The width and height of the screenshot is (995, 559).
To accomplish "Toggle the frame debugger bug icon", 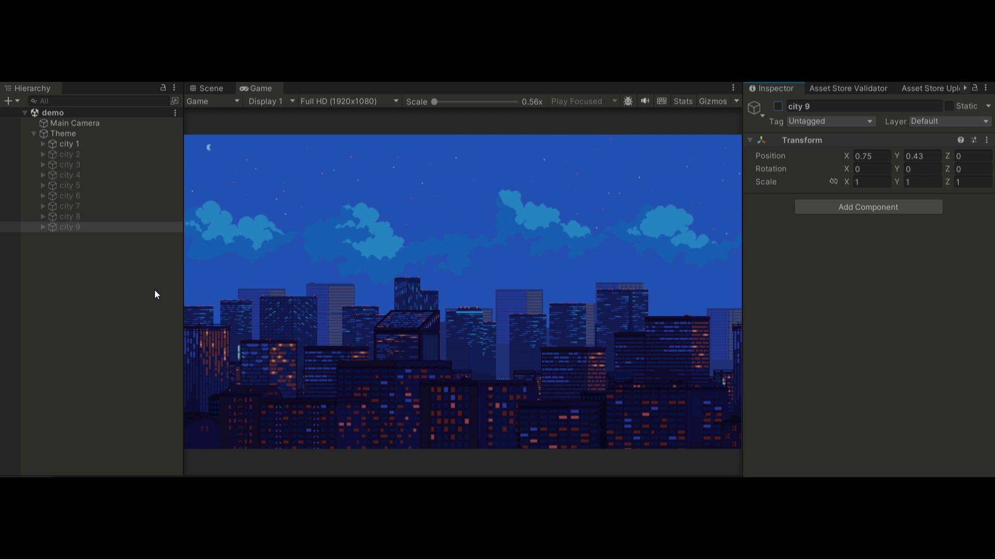I will (x=628, y=101).
